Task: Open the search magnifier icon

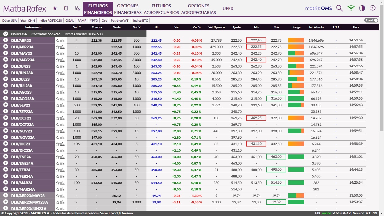Action: [339, 8]
